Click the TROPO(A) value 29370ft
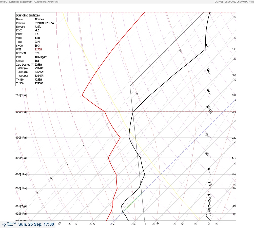Screen dimensions: 254x228 point(39,68)
